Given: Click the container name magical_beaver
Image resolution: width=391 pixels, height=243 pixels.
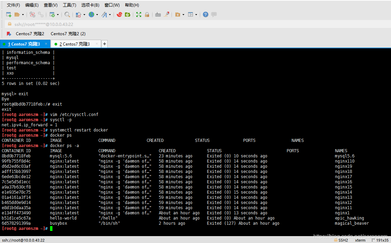Looking at the screenshot, I should point(352,223).
